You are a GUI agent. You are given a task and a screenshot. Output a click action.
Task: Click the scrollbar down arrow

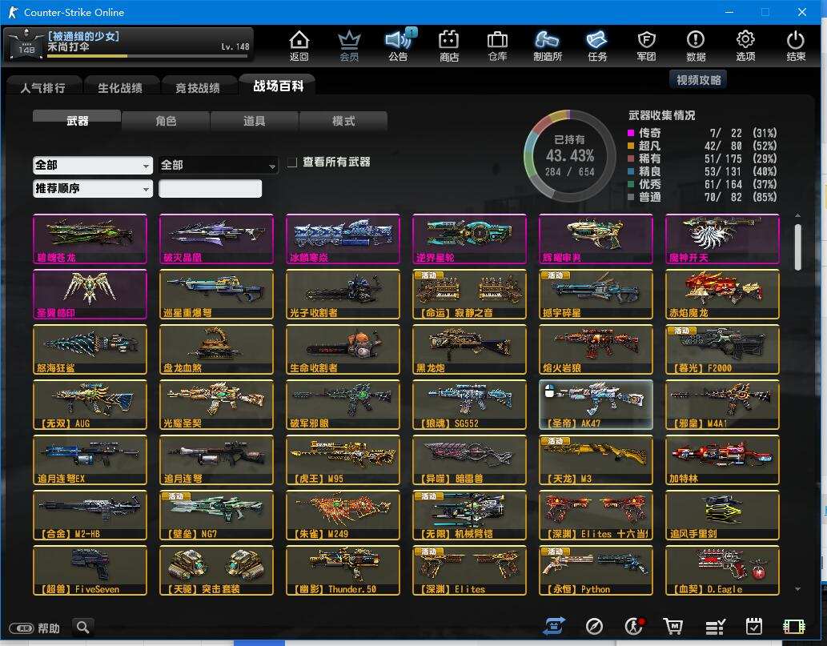tap(798, 588)
